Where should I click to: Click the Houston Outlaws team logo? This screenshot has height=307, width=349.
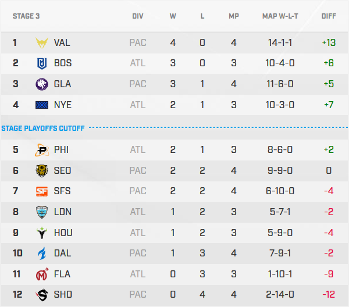click(x=42, y=233)
